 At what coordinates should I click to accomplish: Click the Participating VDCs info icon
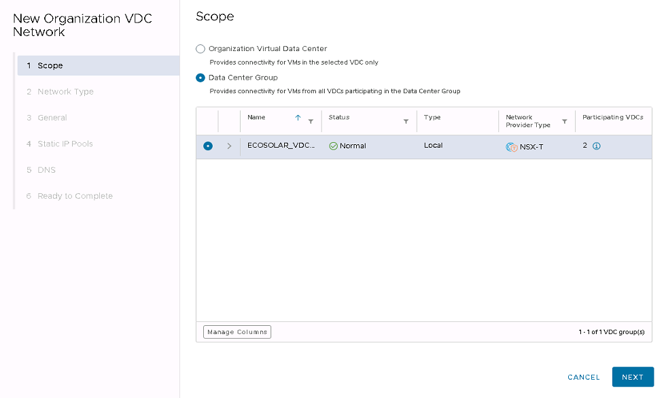click(x=597, y=146)
